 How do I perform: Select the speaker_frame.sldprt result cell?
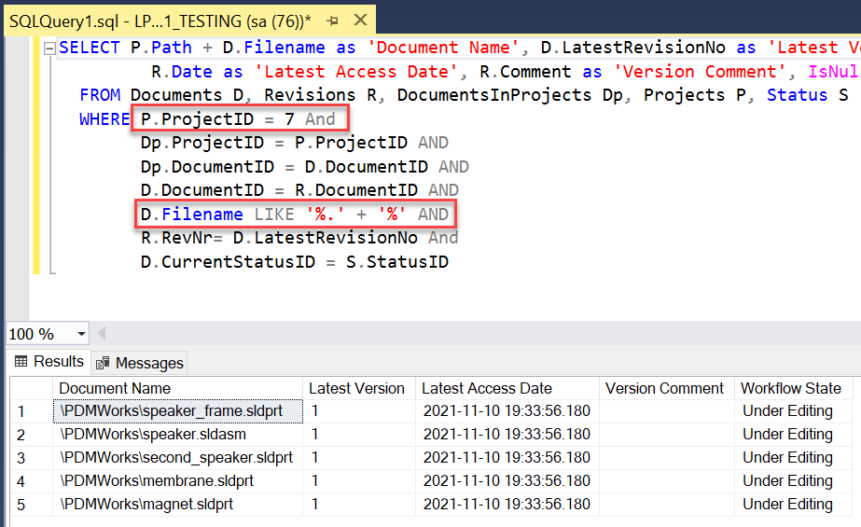coord(178,411)
